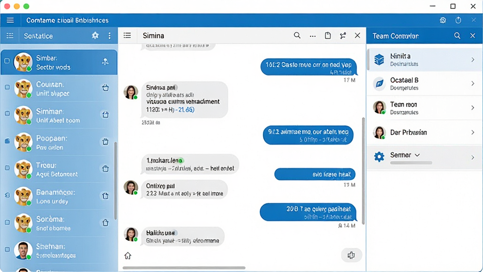Viewport: 483px width, 272px height.
Task: Click the blue "-21.65)" link in the message
Action: (x=184, y=110)
